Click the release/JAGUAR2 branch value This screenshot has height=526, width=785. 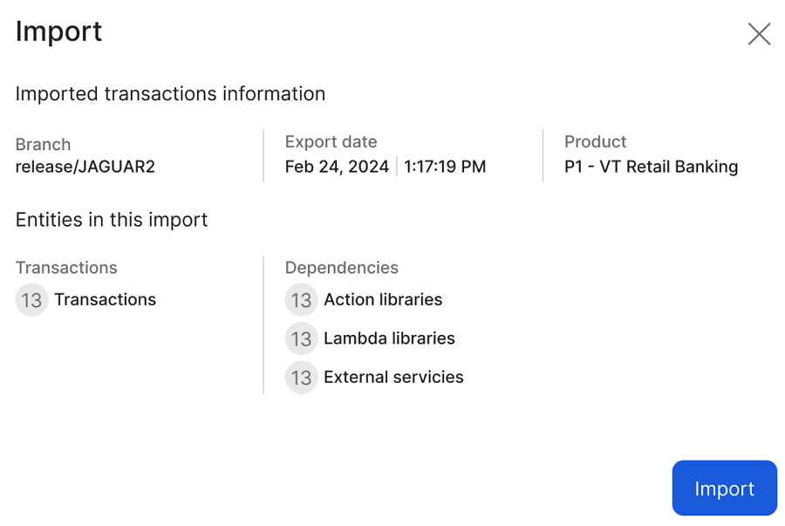click(85, 167)
